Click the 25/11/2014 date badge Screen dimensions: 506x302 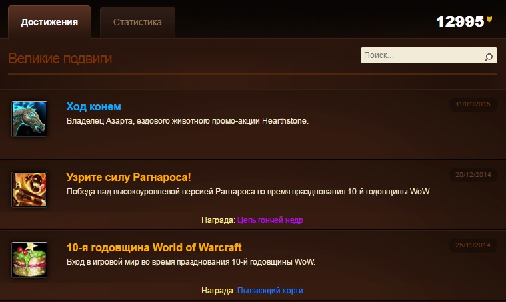tap(473, 245)
